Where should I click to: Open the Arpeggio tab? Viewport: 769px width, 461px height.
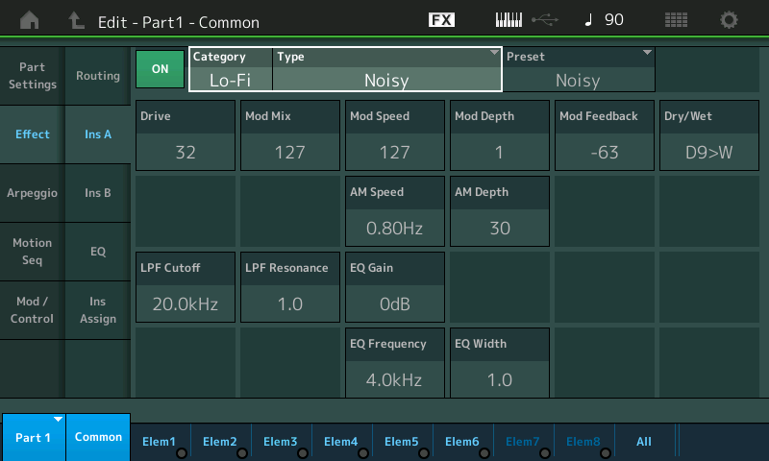pos(33,193)
